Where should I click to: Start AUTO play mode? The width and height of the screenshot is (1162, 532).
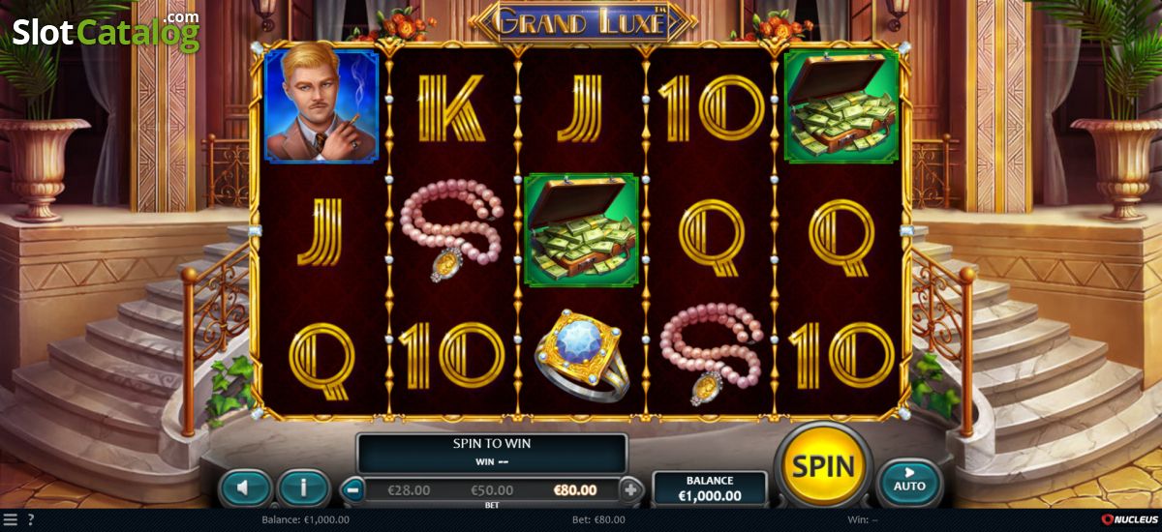[908, 480]
